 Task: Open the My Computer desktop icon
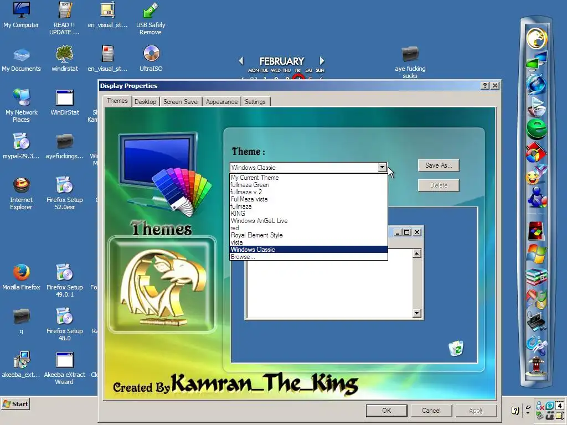tap(21, 15)
